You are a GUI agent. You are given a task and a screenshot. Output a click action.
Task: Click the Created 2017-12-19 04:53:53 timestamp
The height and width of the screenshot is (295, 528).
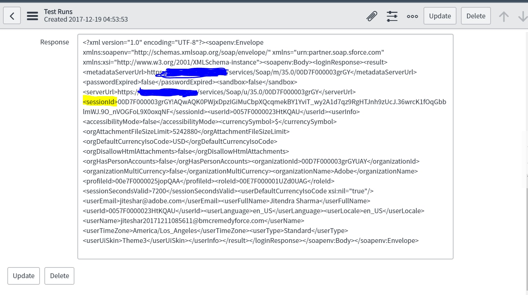pyautogui.click(x=86, y=19)
